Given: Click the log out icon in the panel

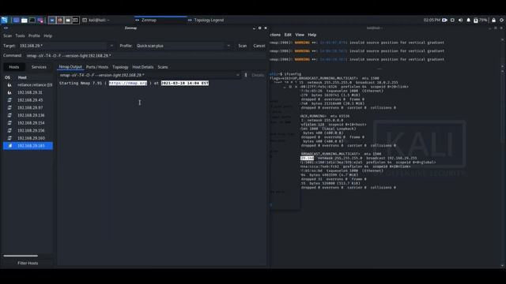Looking at the screenshot, I should click(x=502, y=20).
